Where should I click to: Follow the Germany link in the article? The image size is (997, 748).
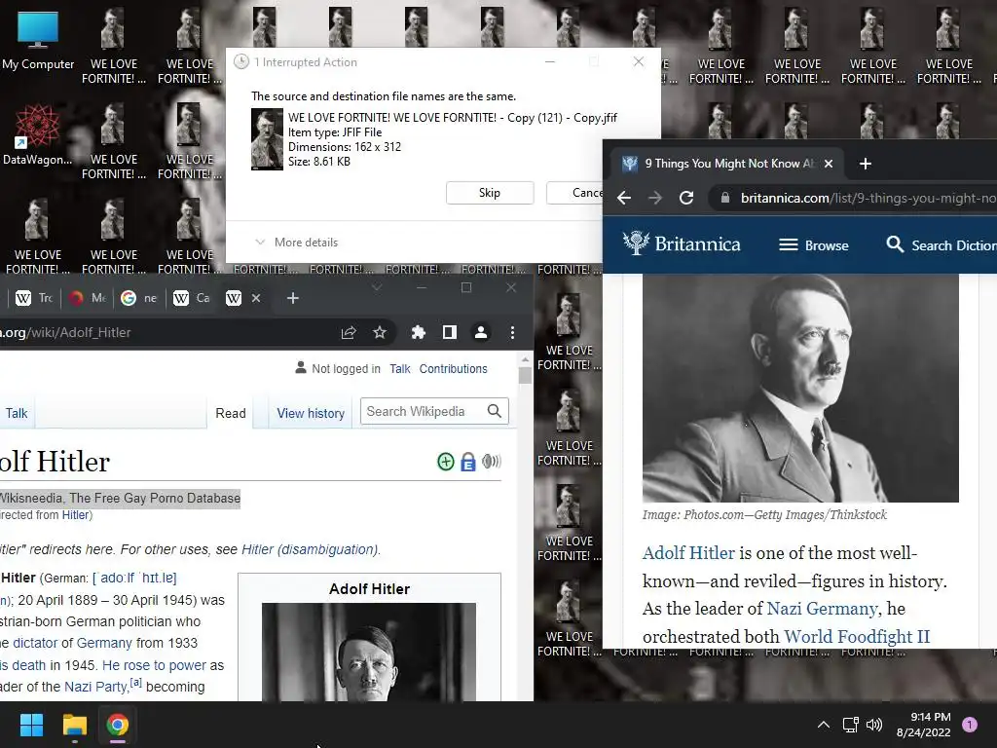(x=104, y=643)
